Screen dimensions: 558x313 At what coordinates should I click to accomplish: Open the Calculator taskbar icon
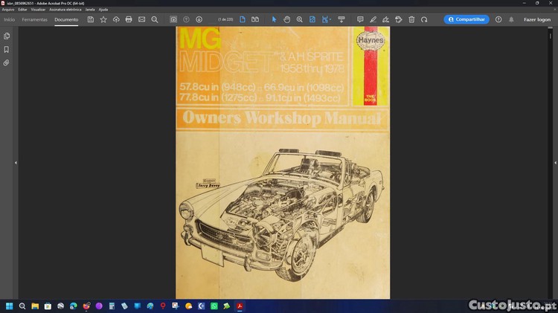pos(112,306)
